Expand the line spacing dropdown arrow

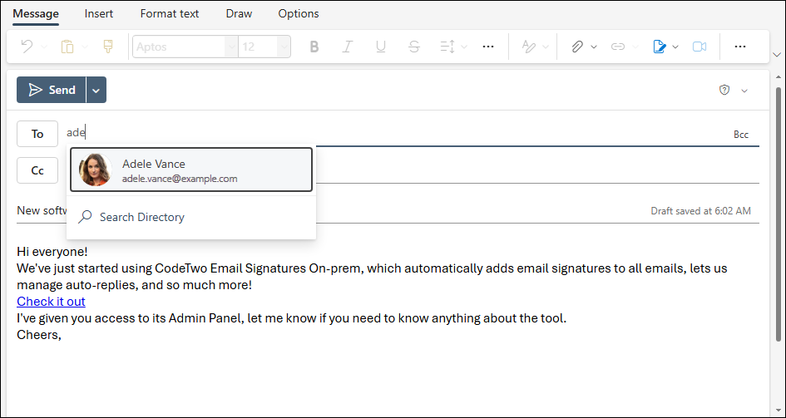pos(463,47)
